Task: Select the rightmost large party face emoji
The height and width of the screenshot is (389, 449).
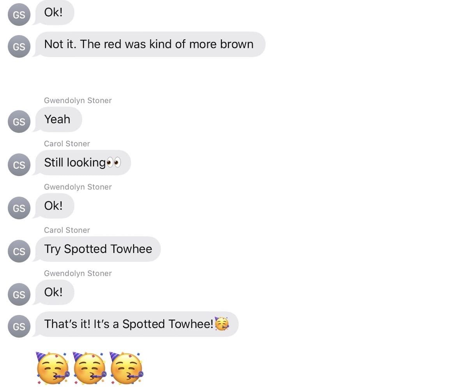Action: (126, 368)
